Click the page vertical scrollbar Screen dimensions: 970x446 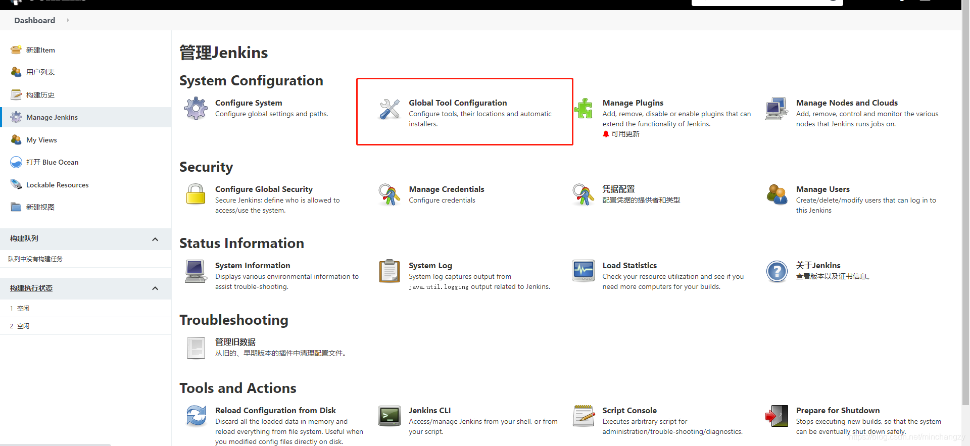coord(965,202)
